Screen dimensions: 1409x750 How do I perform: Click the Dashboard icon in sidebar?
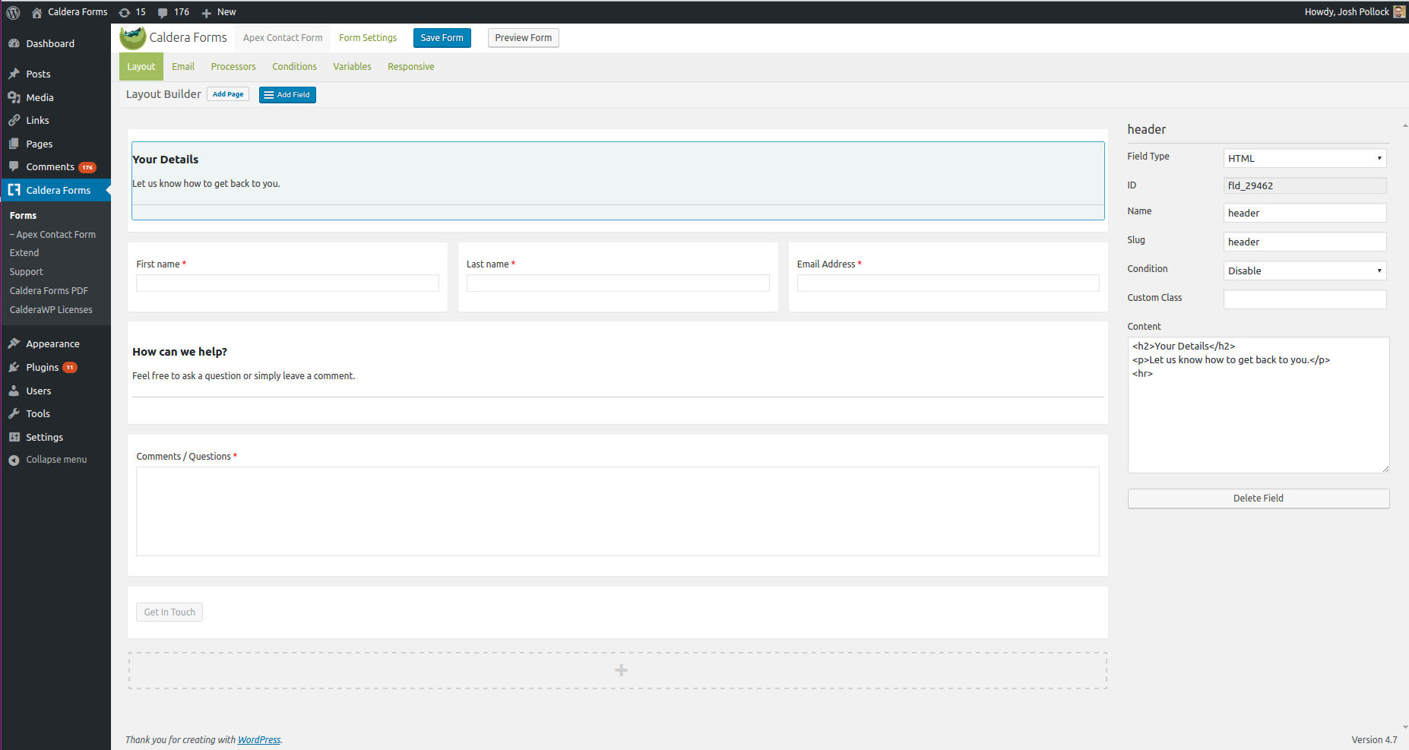(14, 43)
